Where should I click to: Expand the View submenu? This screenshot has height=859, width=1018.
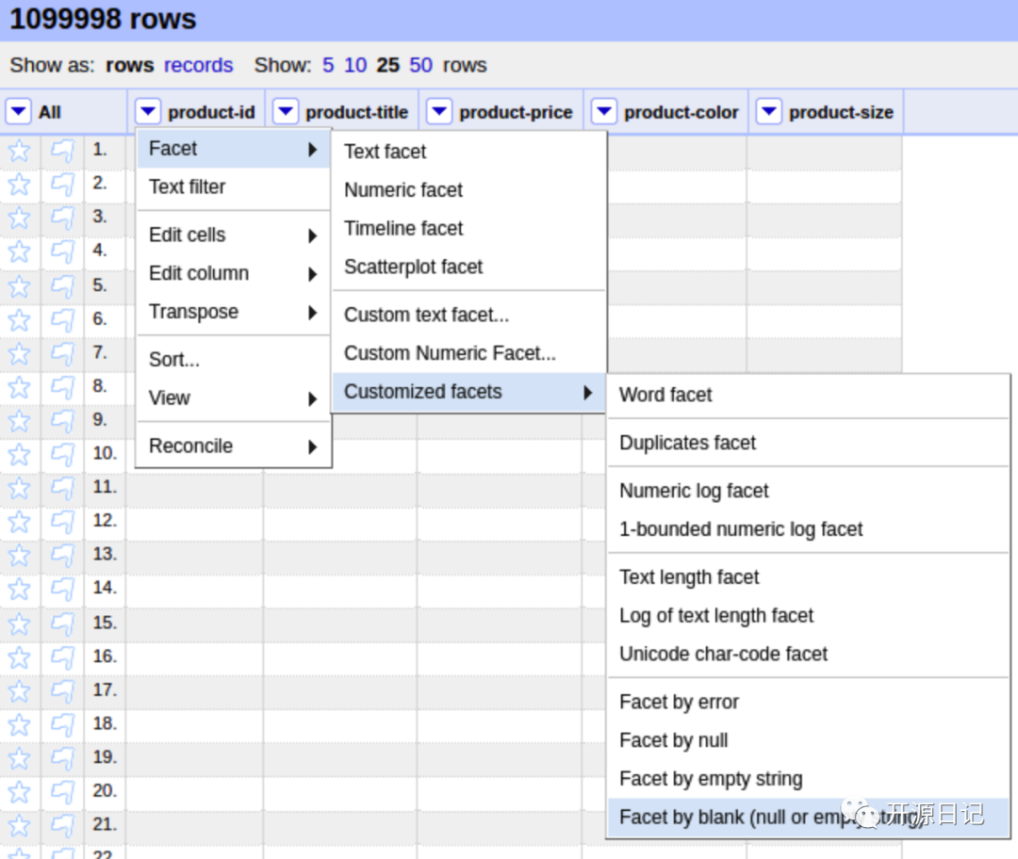234,397
